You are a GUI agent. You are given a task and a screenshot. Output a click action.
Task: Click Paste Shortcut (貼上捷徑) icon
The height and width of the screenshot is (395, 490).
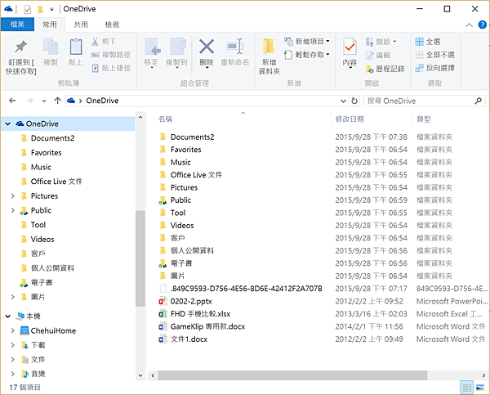point(95,68)
